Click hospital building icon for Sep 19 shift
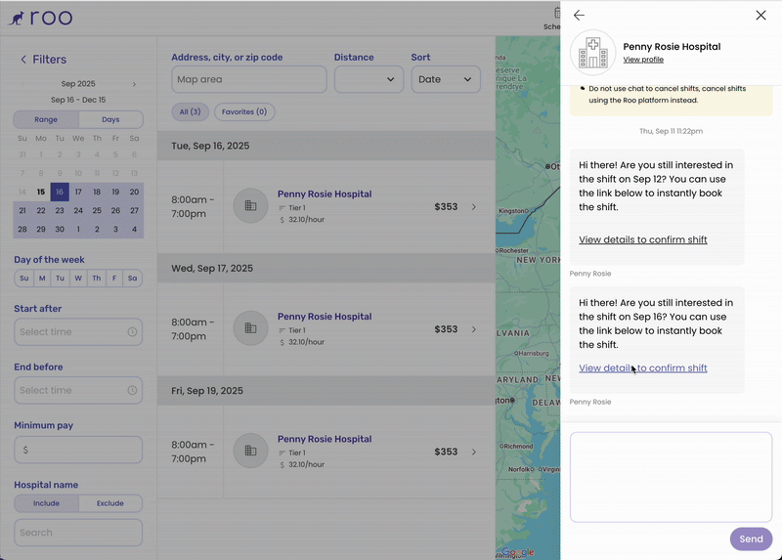This screenshot has height=560, width=782. pyautogui.click(x=251, y=451)
